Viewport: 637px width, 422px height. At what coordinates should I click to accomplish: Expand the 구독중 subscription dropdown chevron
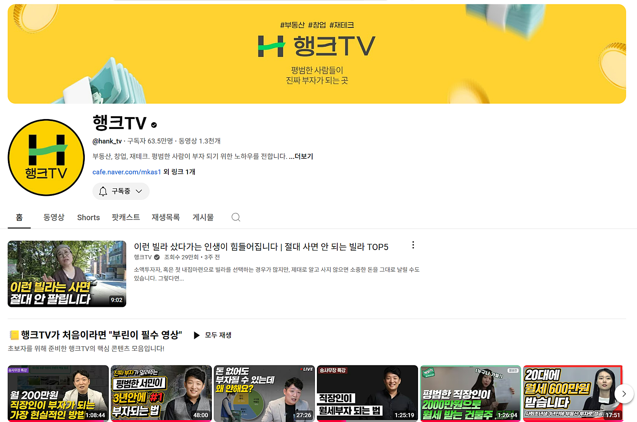pos(139,191)
